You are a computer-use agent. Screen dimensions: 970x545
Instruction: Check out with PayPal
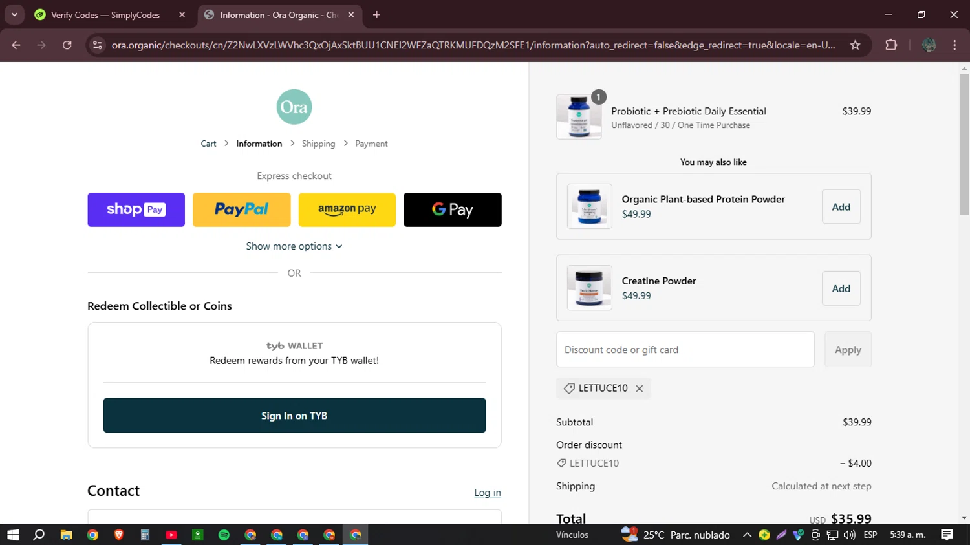coord(241,209)
